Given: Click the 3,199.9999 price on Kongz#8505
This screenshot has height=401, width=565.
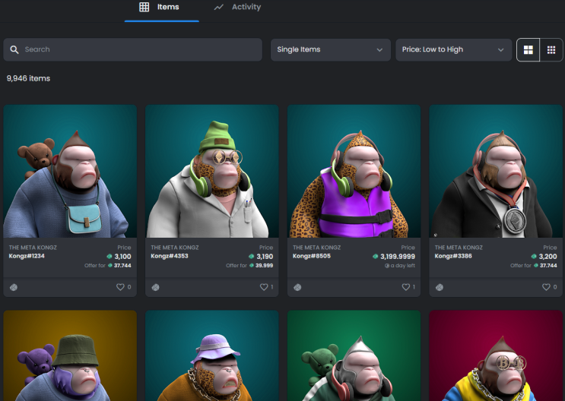Looking at the screenshot, I should (398, 256).
